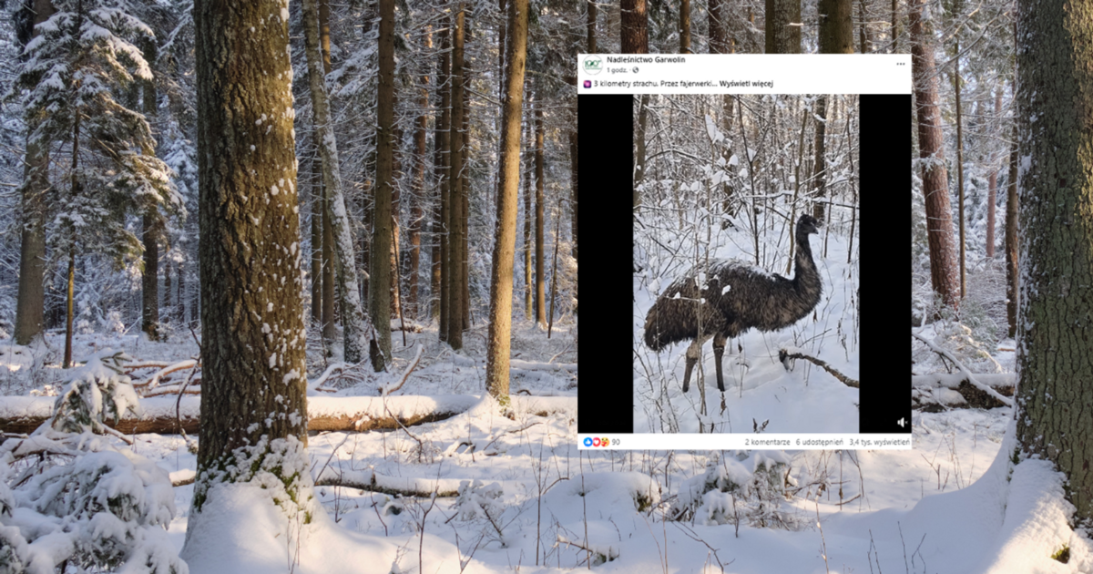
Task: Open the '6 udostępnień' shares list
Action: (819, 442)
